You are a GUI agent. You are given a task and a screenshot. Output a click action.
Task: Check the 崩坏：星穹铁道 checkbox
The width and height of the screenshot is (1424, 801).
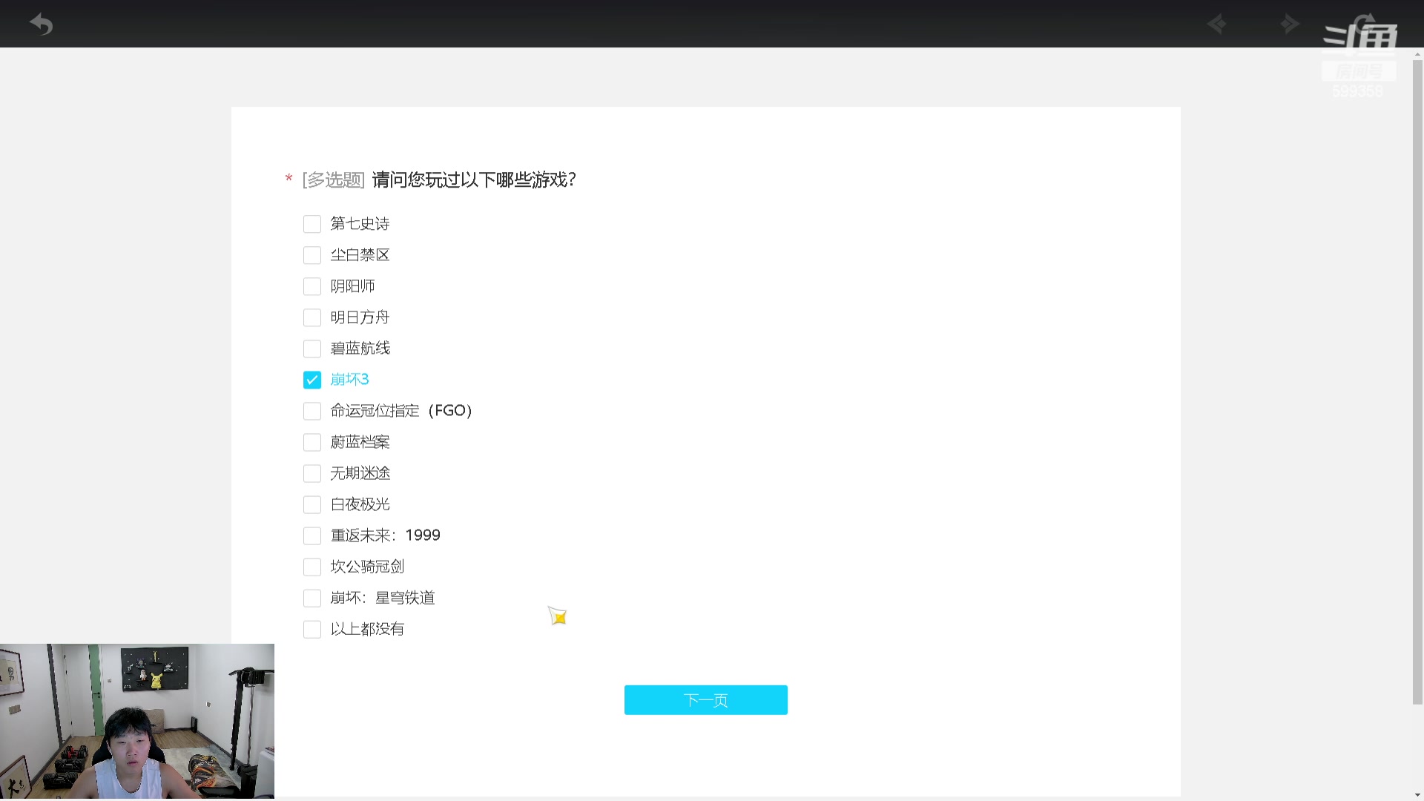pos(312,598)
